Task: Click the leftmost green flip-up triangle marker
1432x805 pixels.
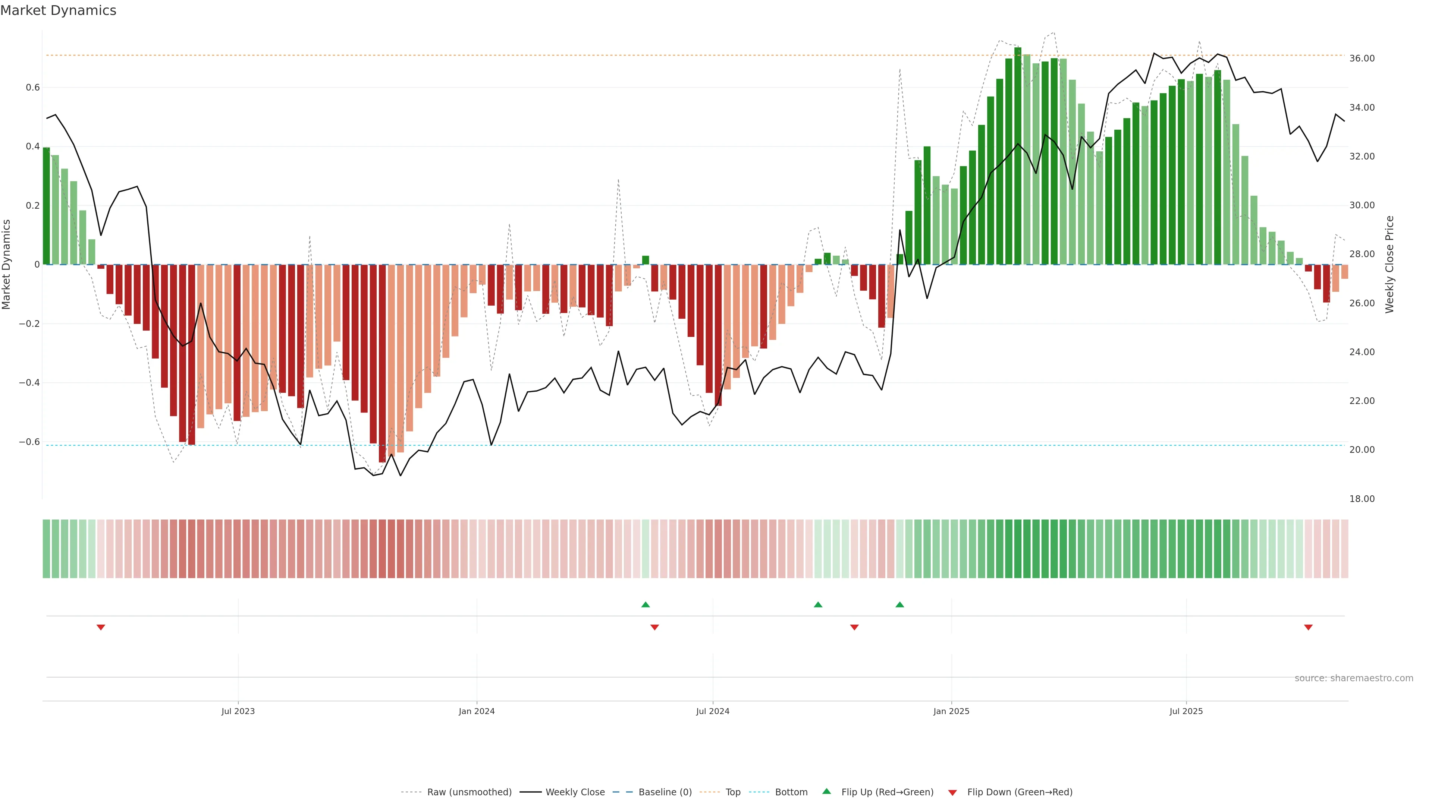Action: tap(646, 604)
